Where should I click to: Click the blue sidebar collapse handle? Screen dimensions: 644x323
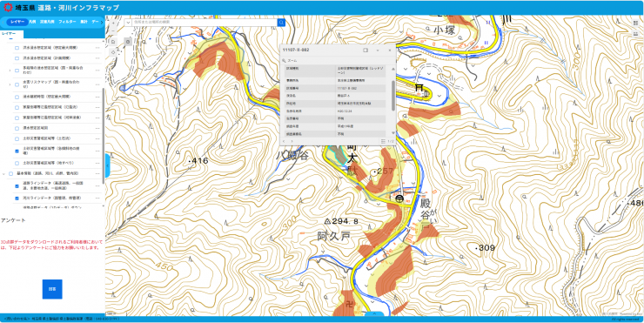point(108,165)
